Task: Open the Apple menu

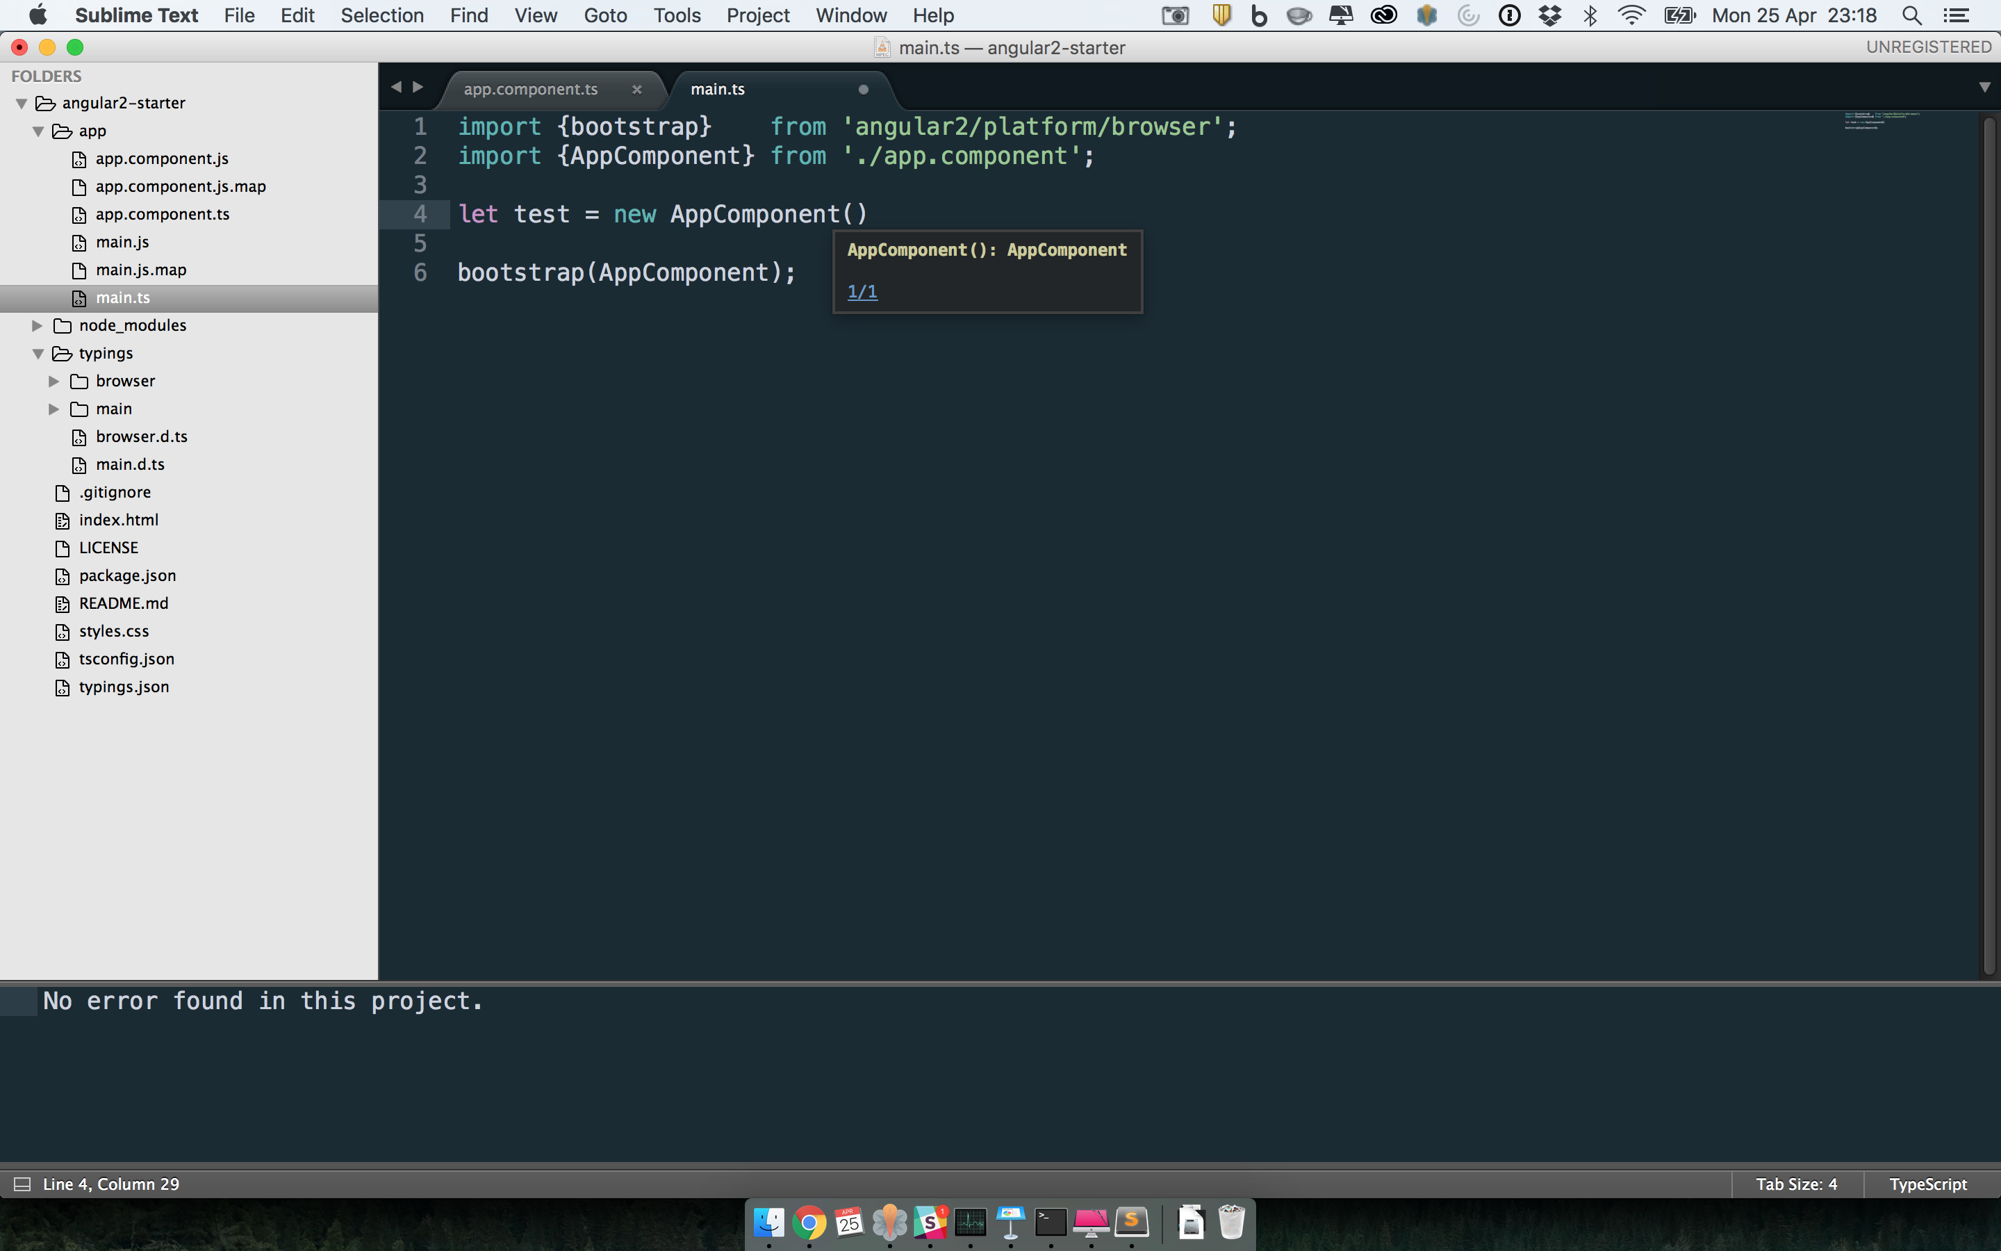Action: click(38, 16)
